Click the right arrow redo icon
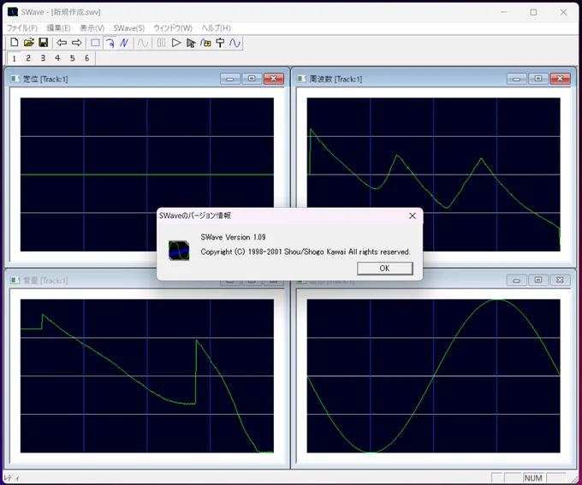The height and width of the screenshot is (485, 582). (76, 43)
